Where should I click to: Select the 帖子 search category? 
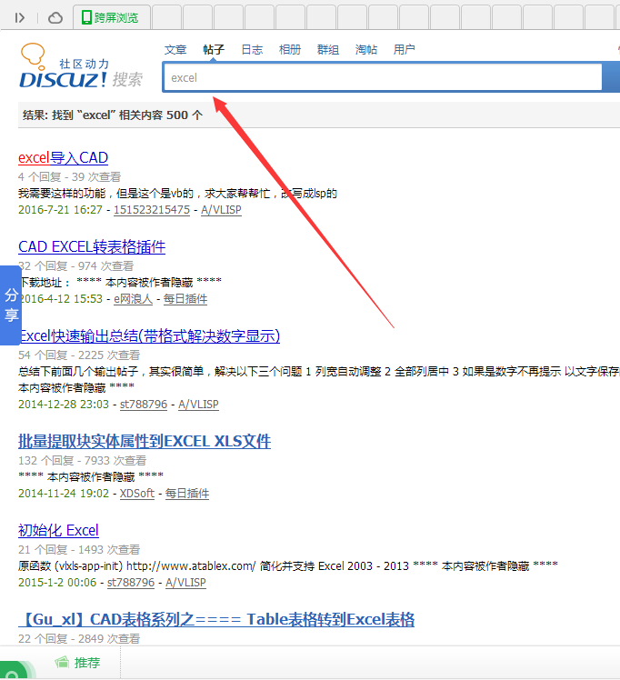(214, 50)
